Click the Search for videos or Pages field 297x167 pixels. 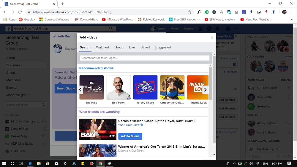(x=145, y=58)
